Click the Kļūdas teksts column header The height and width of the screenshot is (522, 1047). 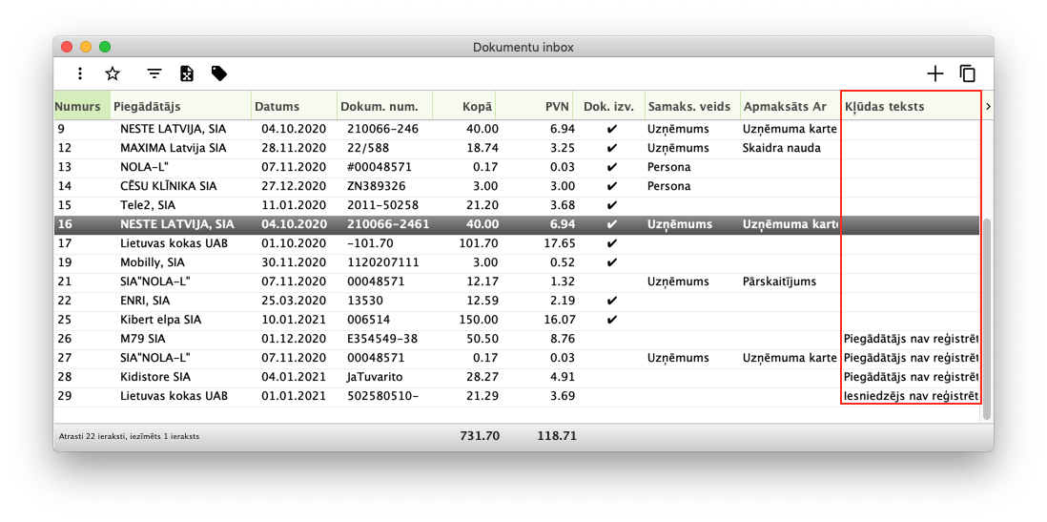(911, 106)
